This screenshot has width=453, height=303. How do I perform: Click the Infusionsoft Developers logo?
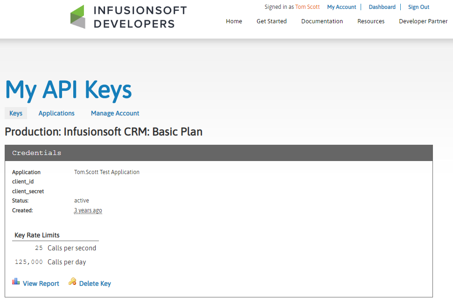point(129,17)
